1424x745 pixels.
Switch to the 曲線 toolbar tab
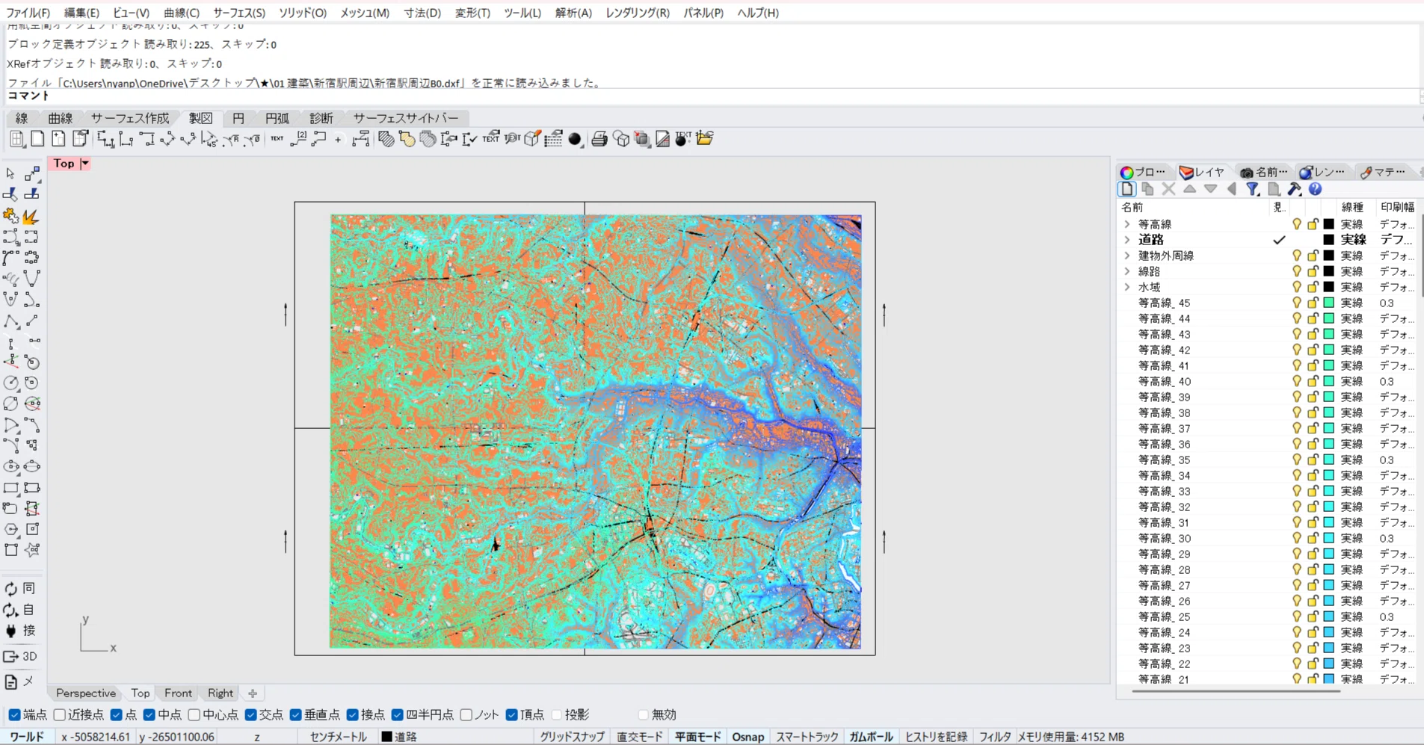click(61, 118)
